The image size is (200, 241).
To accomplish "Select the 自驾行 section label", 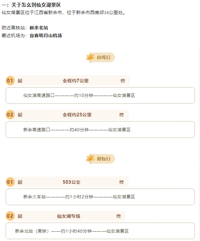I will 104,58.
